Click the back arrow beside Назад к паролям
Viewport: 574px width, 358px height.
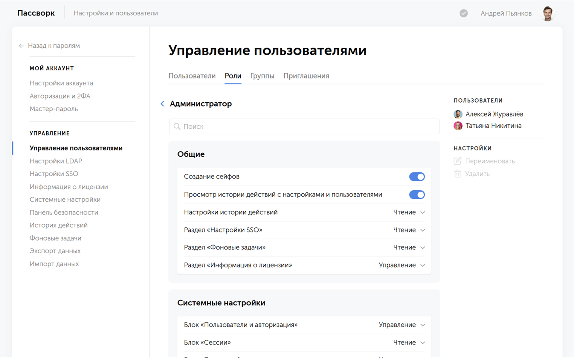click(22, 46)
